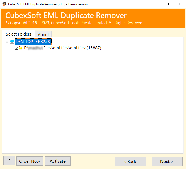Click the Order Now button
Screen dimensions: 186x169
pyautogui.click(x=30, y=161)
